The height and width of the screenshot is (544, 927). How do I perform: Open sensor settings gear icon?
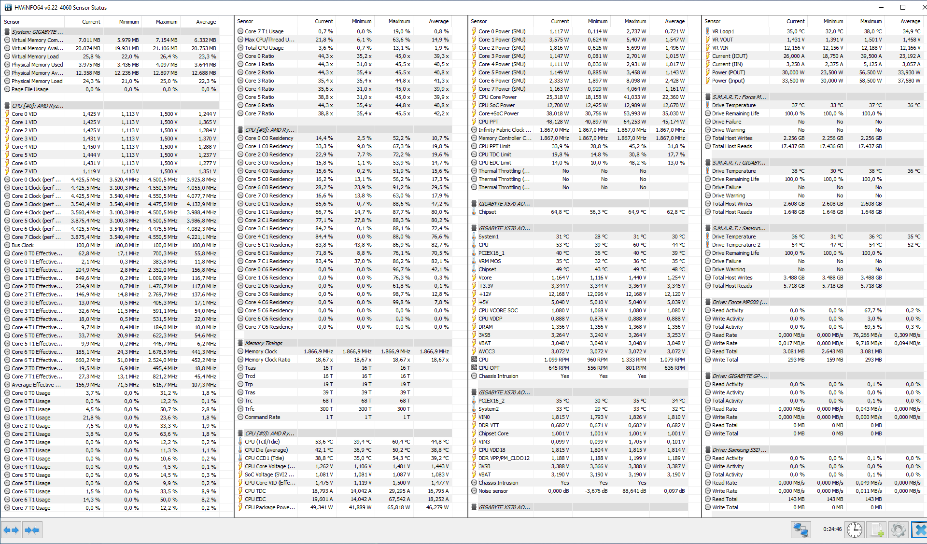[898, 530]
